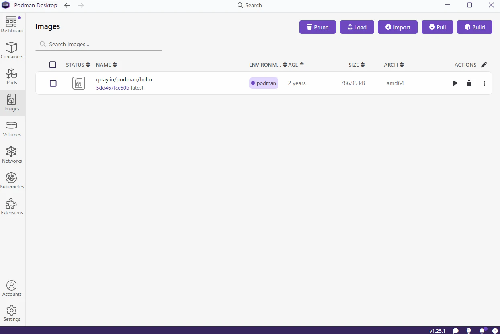Open the kebab menu for hello image
The width and height of the screenshot is (500, 334).
(484, 83)
